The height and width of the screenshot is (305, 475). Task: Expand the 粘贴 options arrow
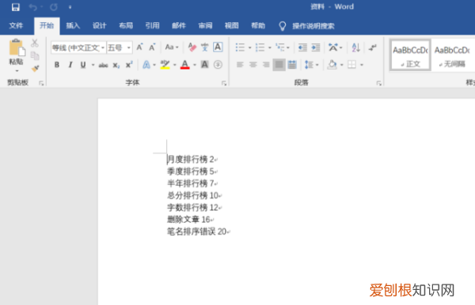17,71
